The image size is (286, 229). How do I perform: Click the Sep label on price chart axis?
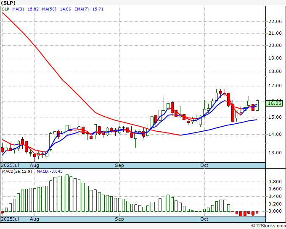click(119, 165)
